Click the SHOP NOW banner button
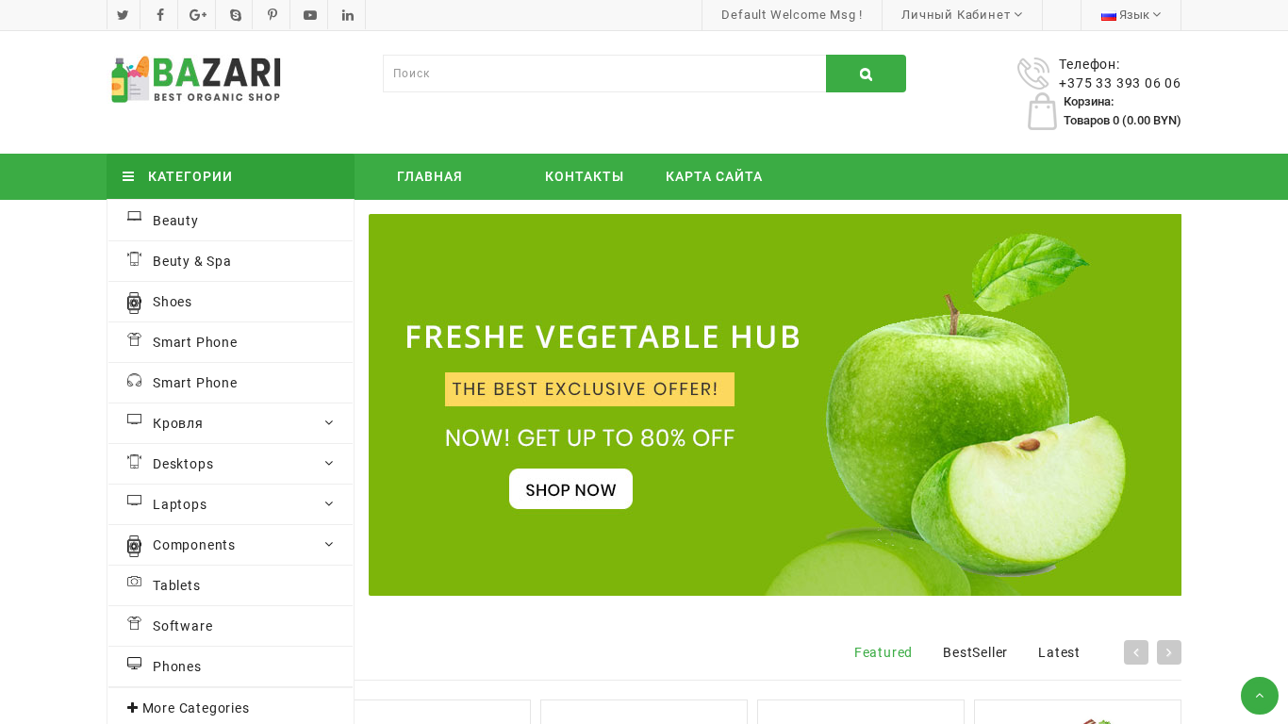This screenshot has height=724, width=1288. pos(570,489)
